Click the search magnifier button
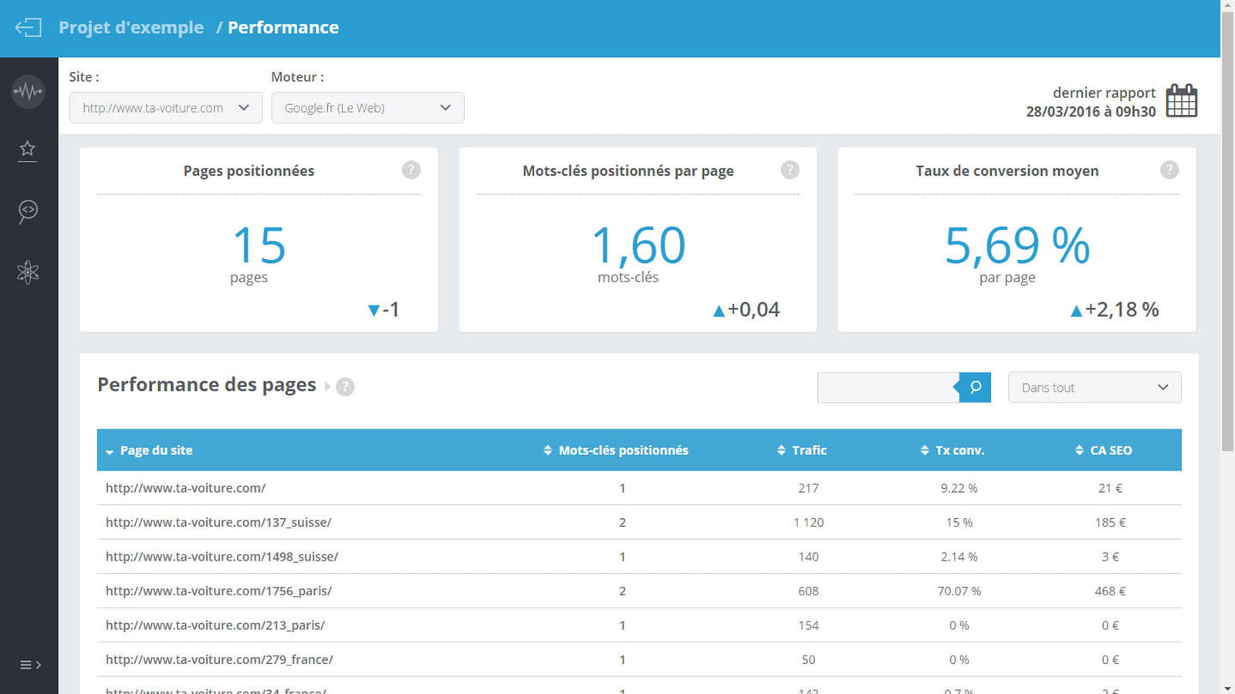Viewport: 1235px width, 694px height. coord(975,387)
